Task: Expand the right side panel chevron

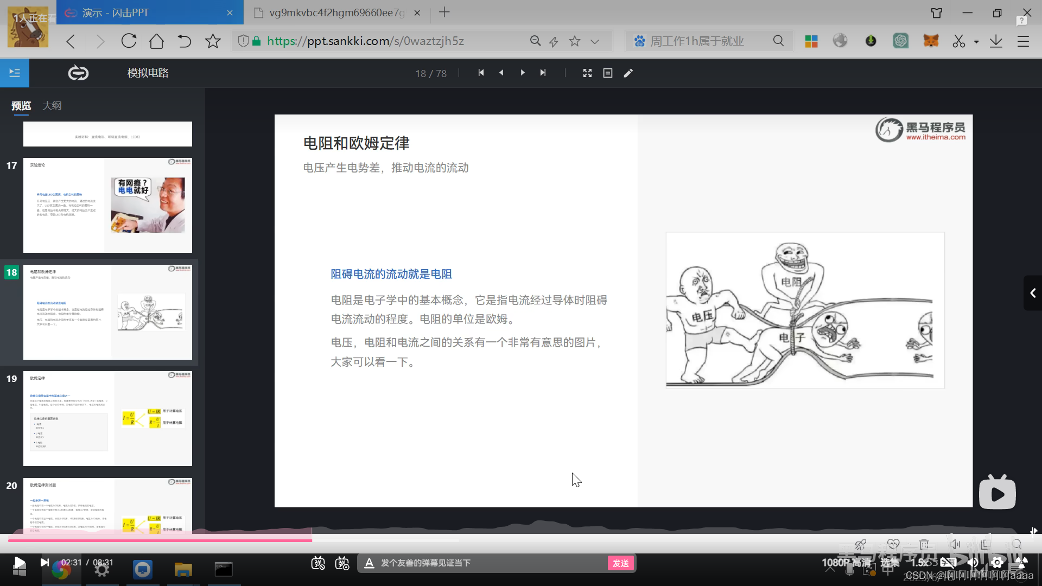Action: pyautogui.click(x=1033, y=293)
